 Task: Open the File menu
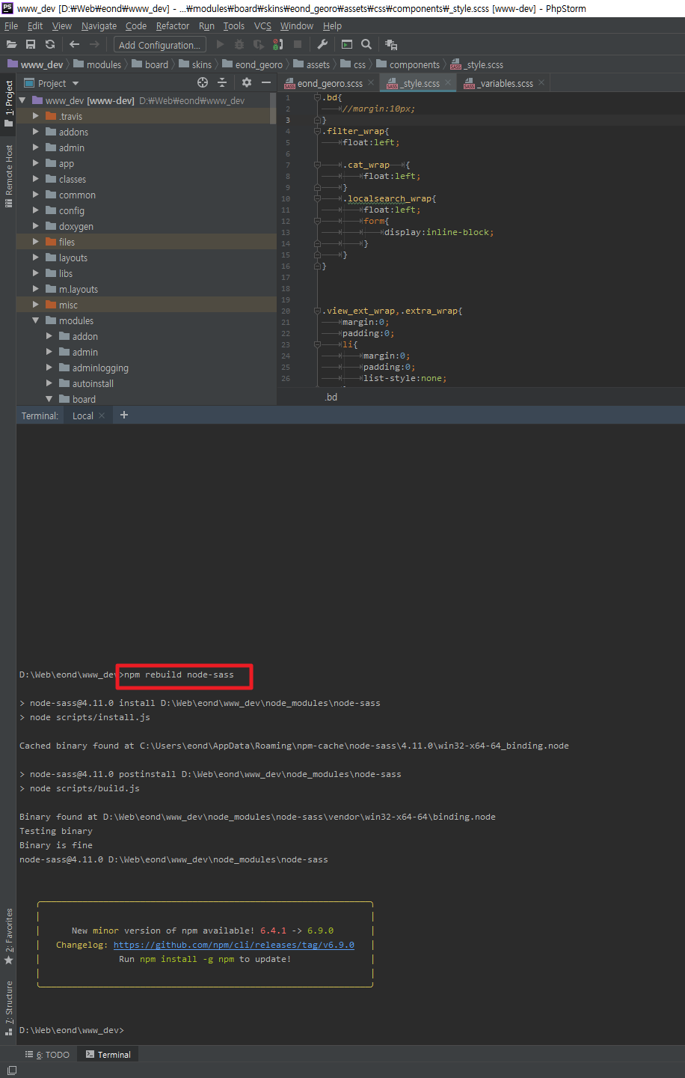coord(11,25)
